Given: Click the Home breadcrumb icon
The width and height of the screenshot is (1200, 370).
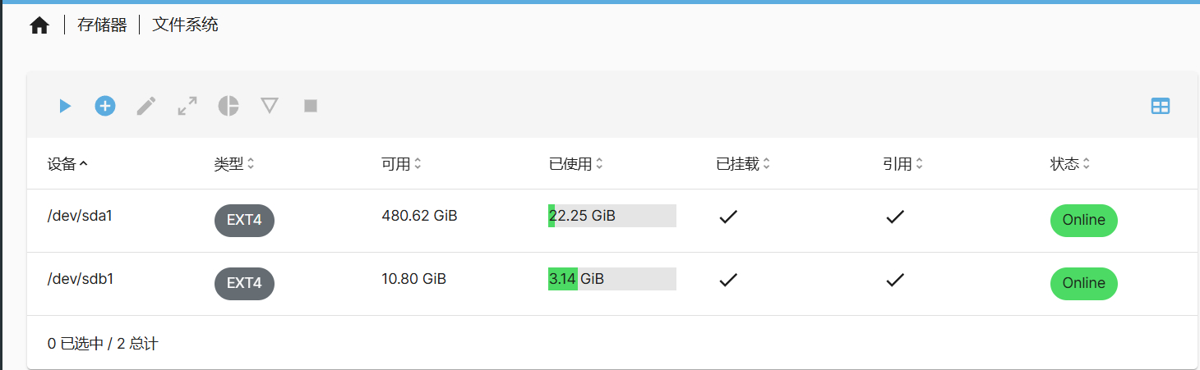Looking at the screenshot, I should [39, 25].
